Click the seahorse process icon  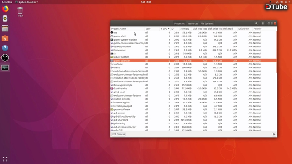point(112,64)
